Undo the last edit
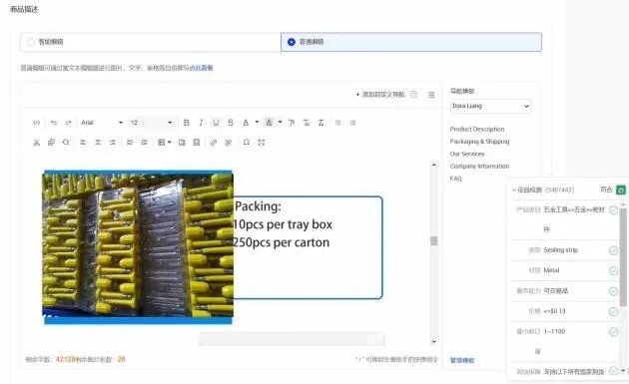This screenshot has height=384, width=629. 54,123
